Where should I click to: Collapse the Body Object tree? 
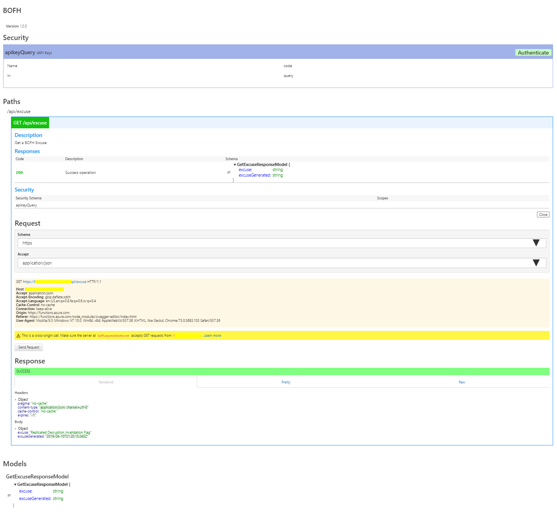(16, 429)
